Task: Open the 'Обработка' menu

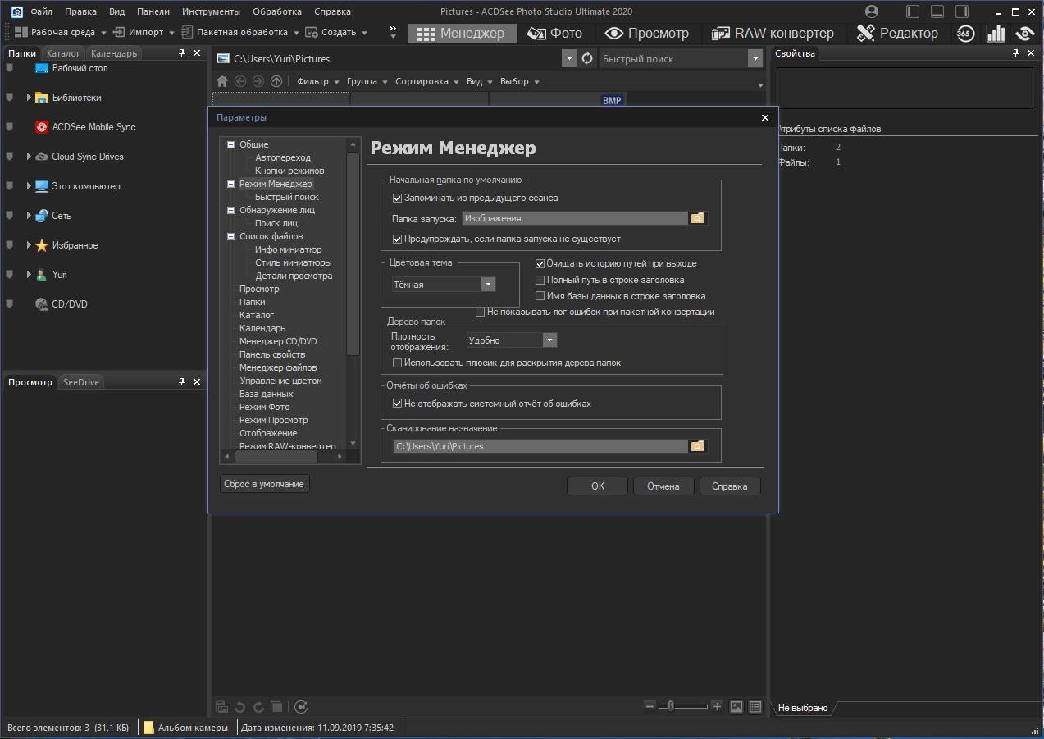Action: (277, 11)
